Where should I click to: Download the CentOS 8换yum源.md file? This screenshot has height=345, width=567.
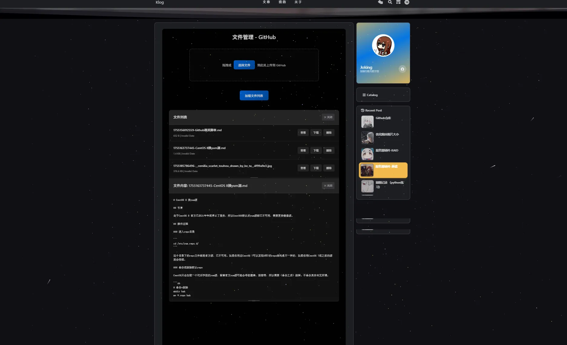[x=316, y=151]
